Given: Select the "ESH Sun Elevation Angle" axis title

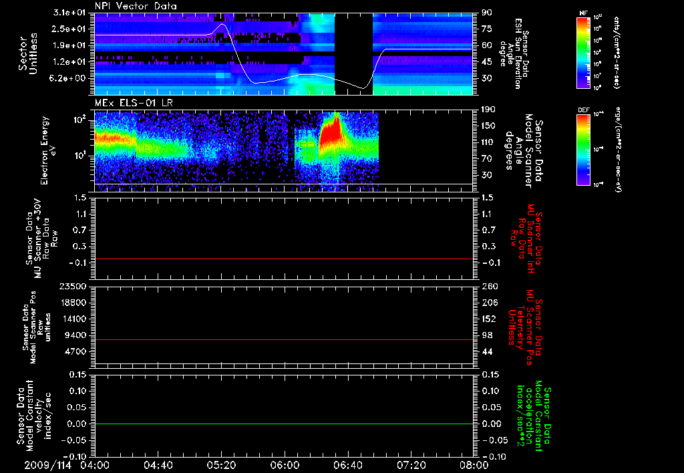Looking at the screenshot, I should pyautogui.click(x=514, y=53).
